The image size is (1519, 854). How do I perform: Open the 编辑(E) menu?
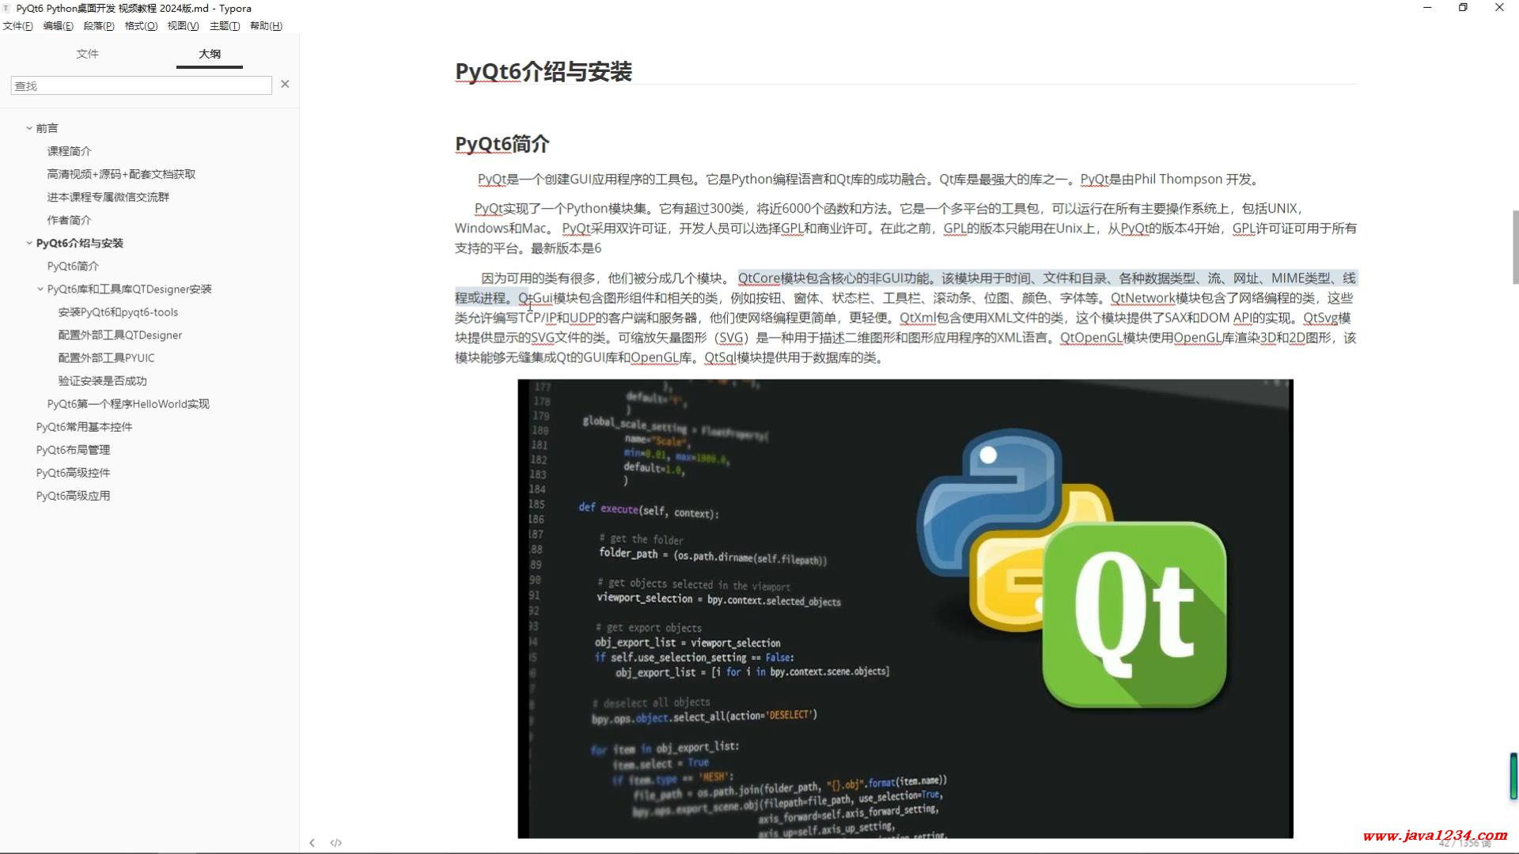58,26
